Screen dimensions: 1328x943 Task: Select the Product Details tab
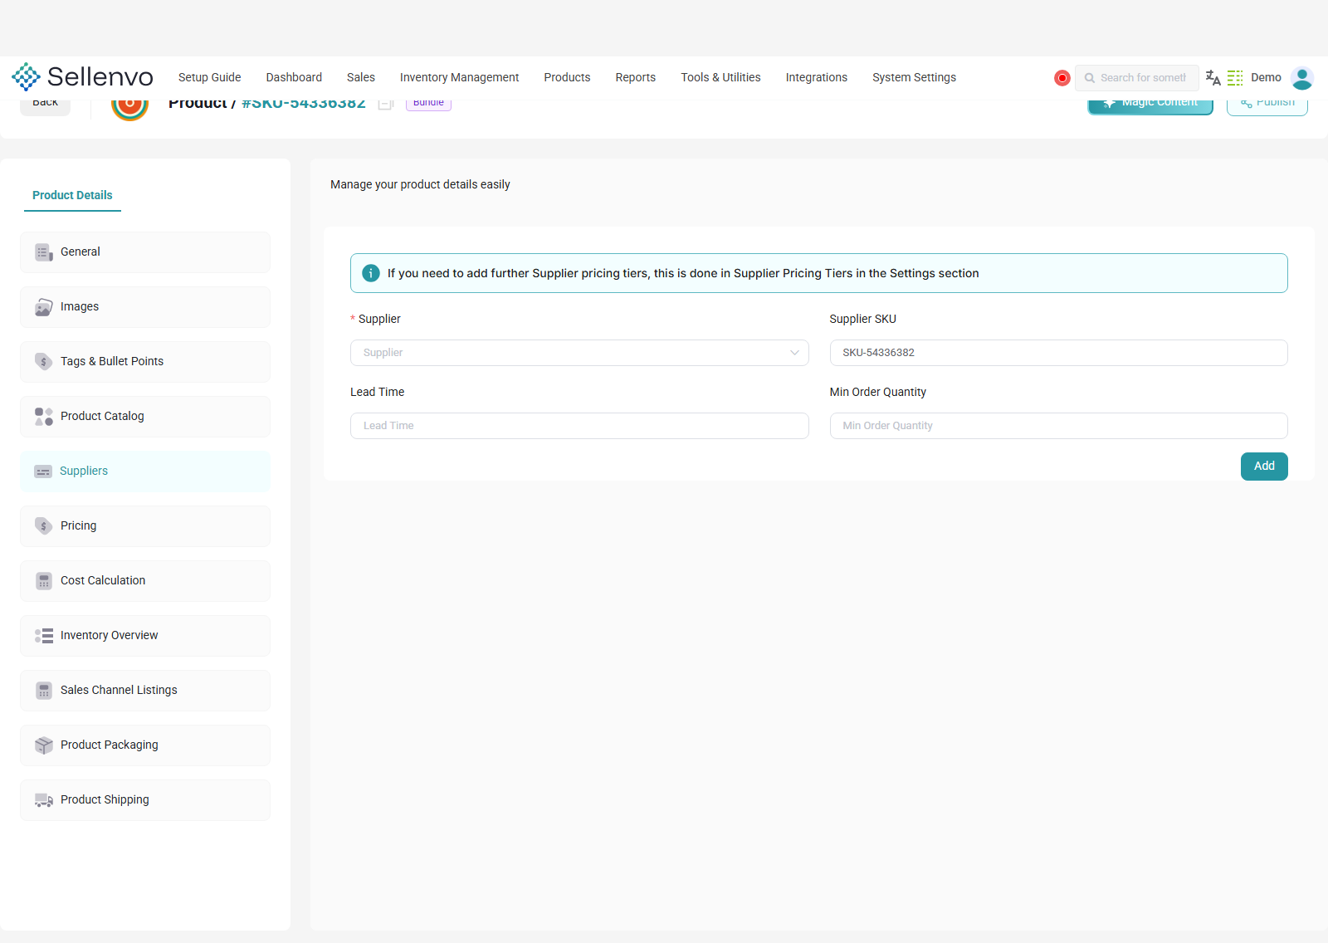tap(72, 195)
